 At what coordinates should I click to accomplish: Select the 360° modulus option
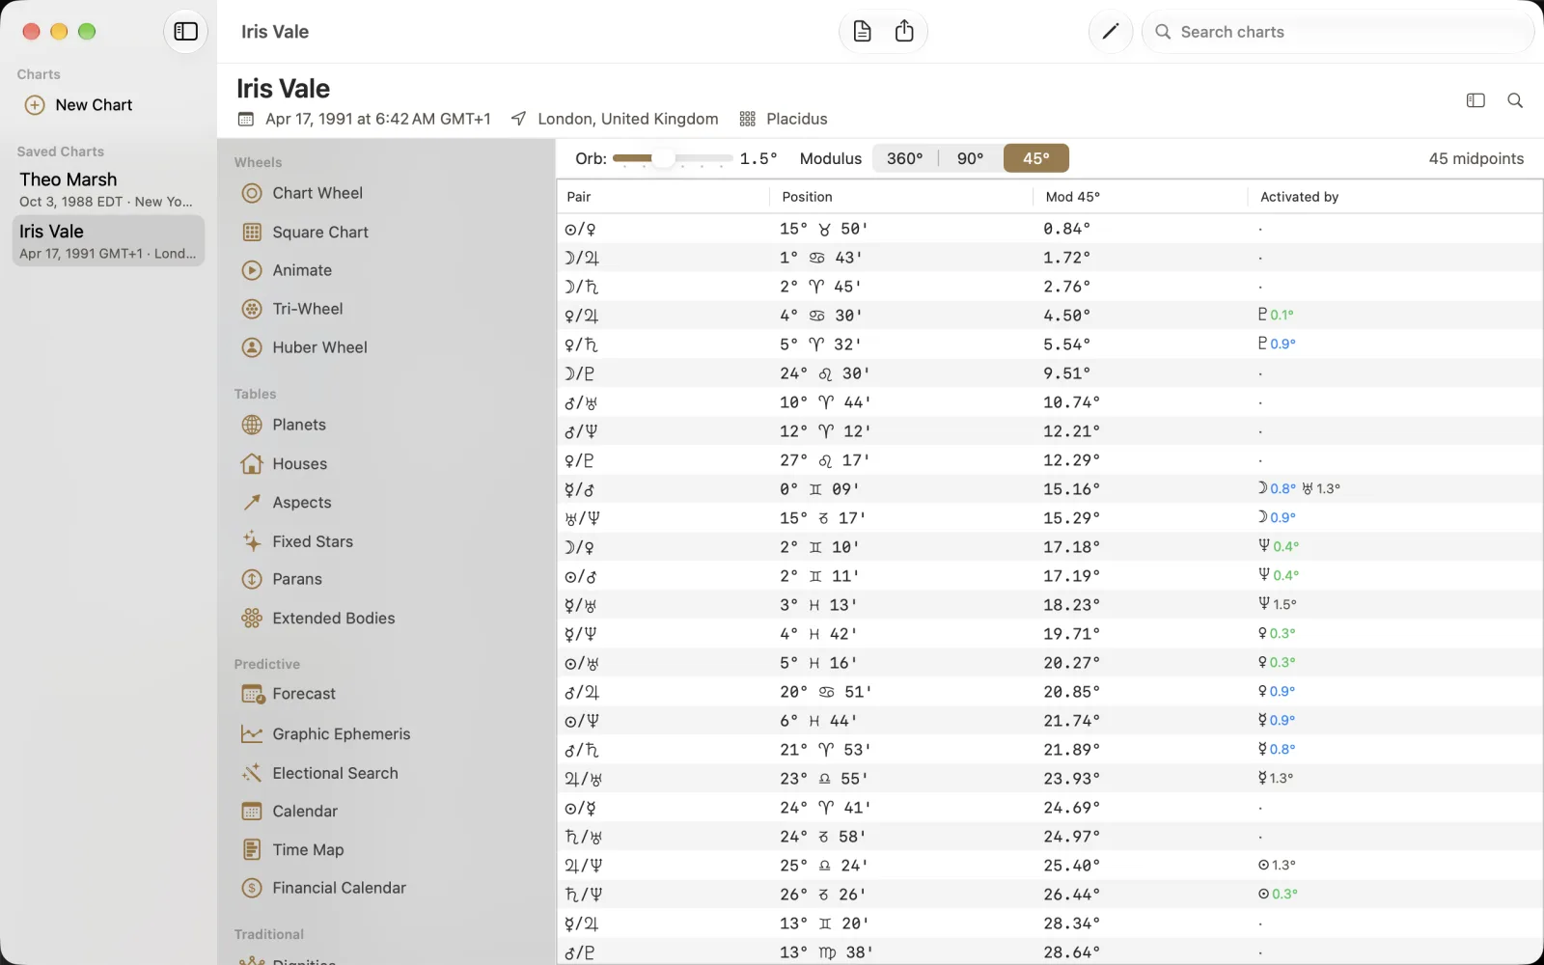tap(905, 158)
